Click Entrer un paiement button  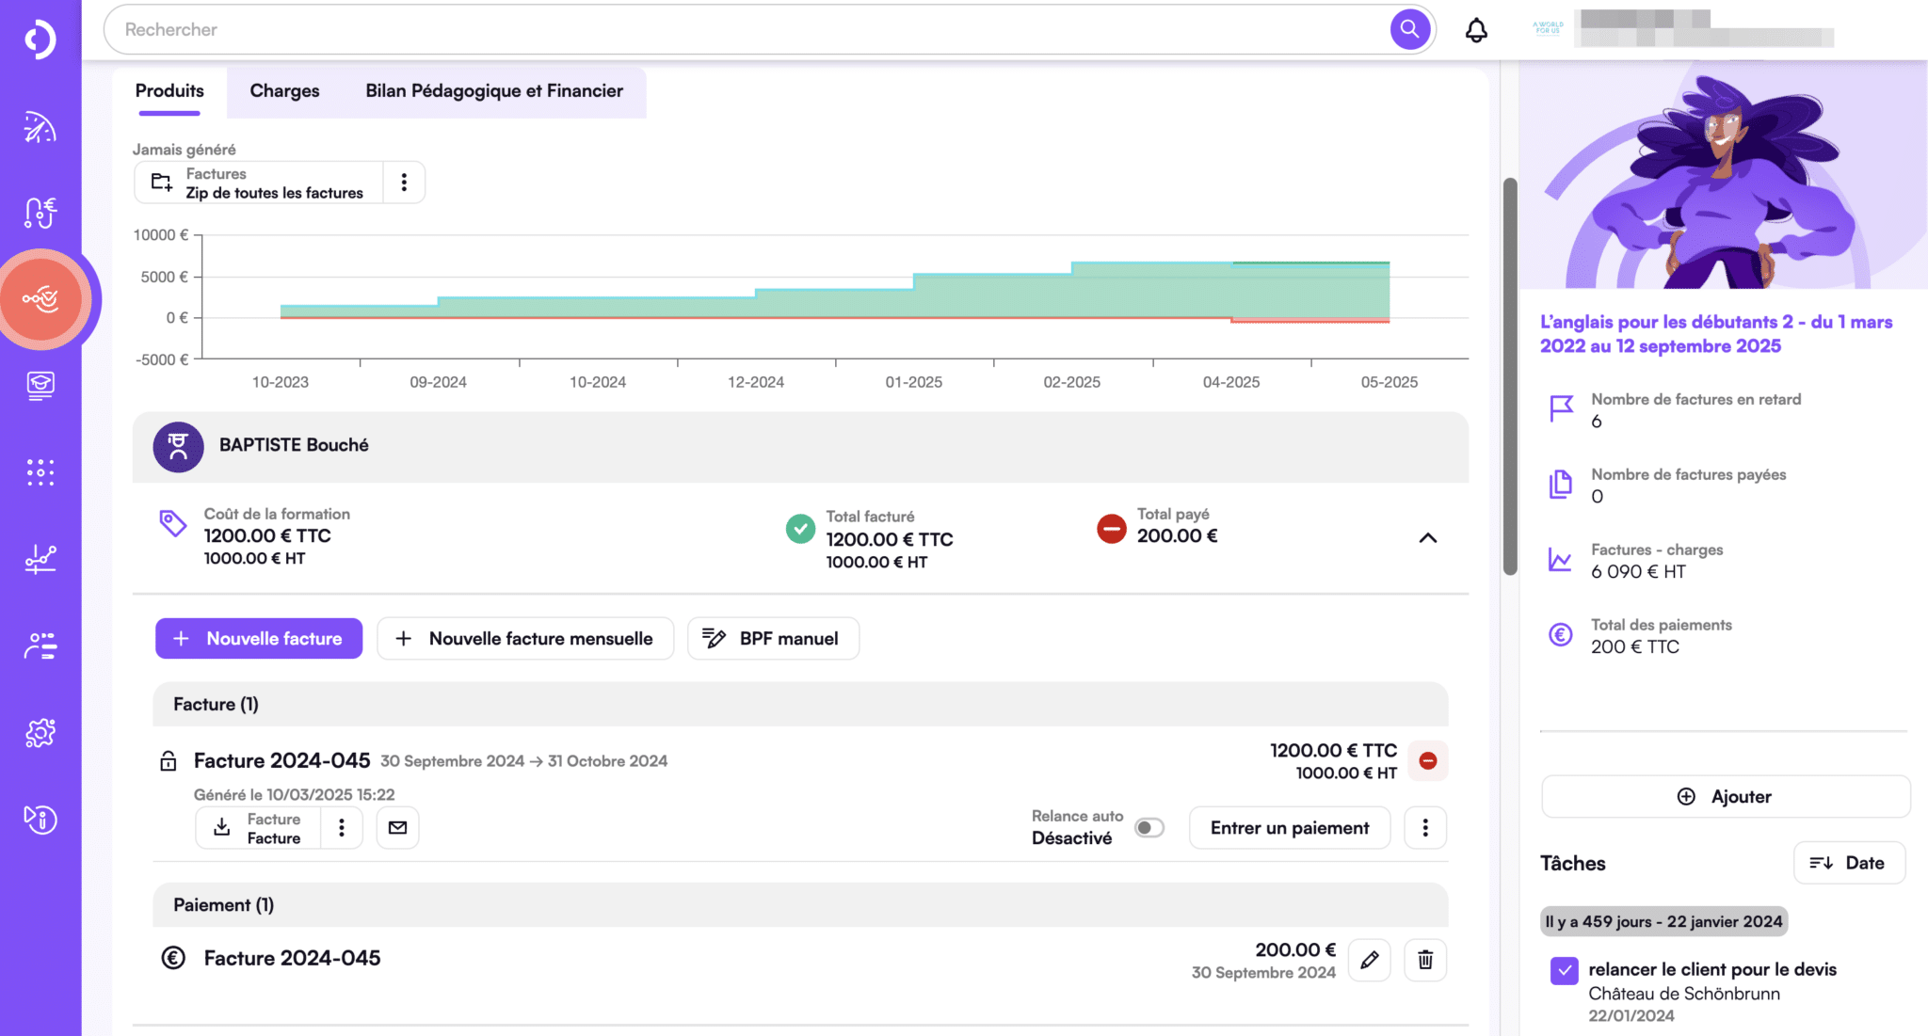click(x=1289, y=828)
